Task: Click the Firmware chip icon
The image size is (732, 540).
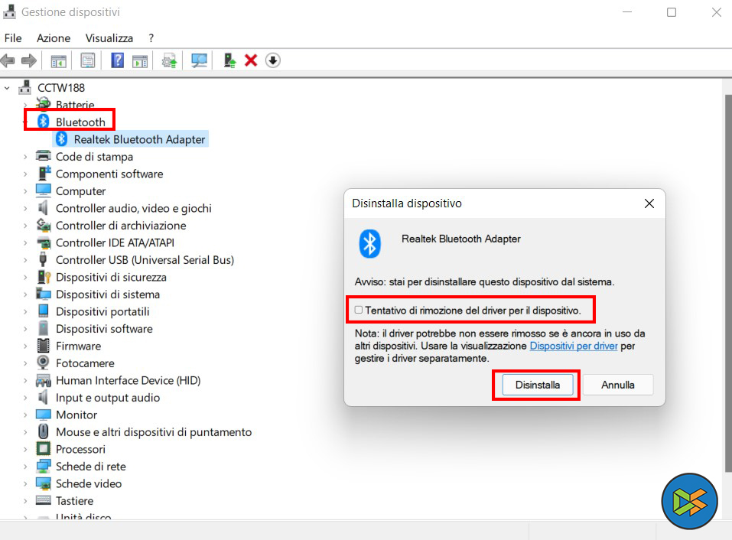Action: [43, 346]
